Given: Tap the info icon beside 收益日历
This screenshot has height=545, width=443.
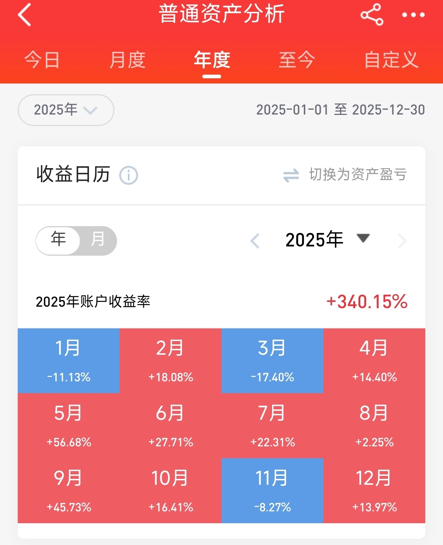Looking at the screenshot, I should (128, 175).
